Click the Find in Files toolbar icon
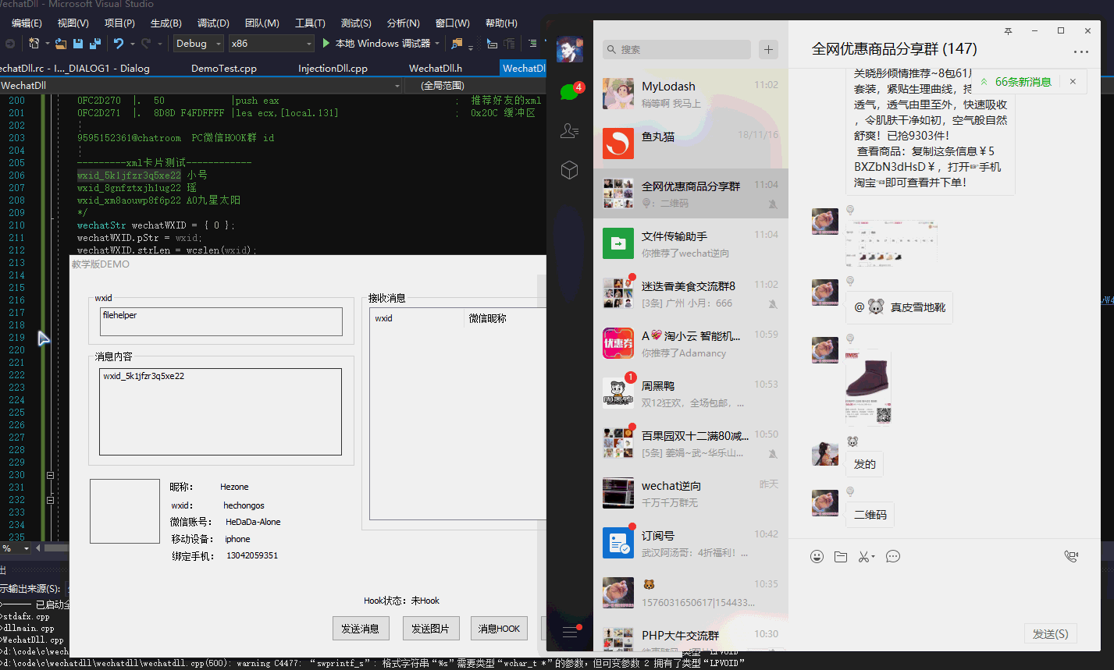The image size is (1114, 670). pyautogui.click(x=457, y=44)
